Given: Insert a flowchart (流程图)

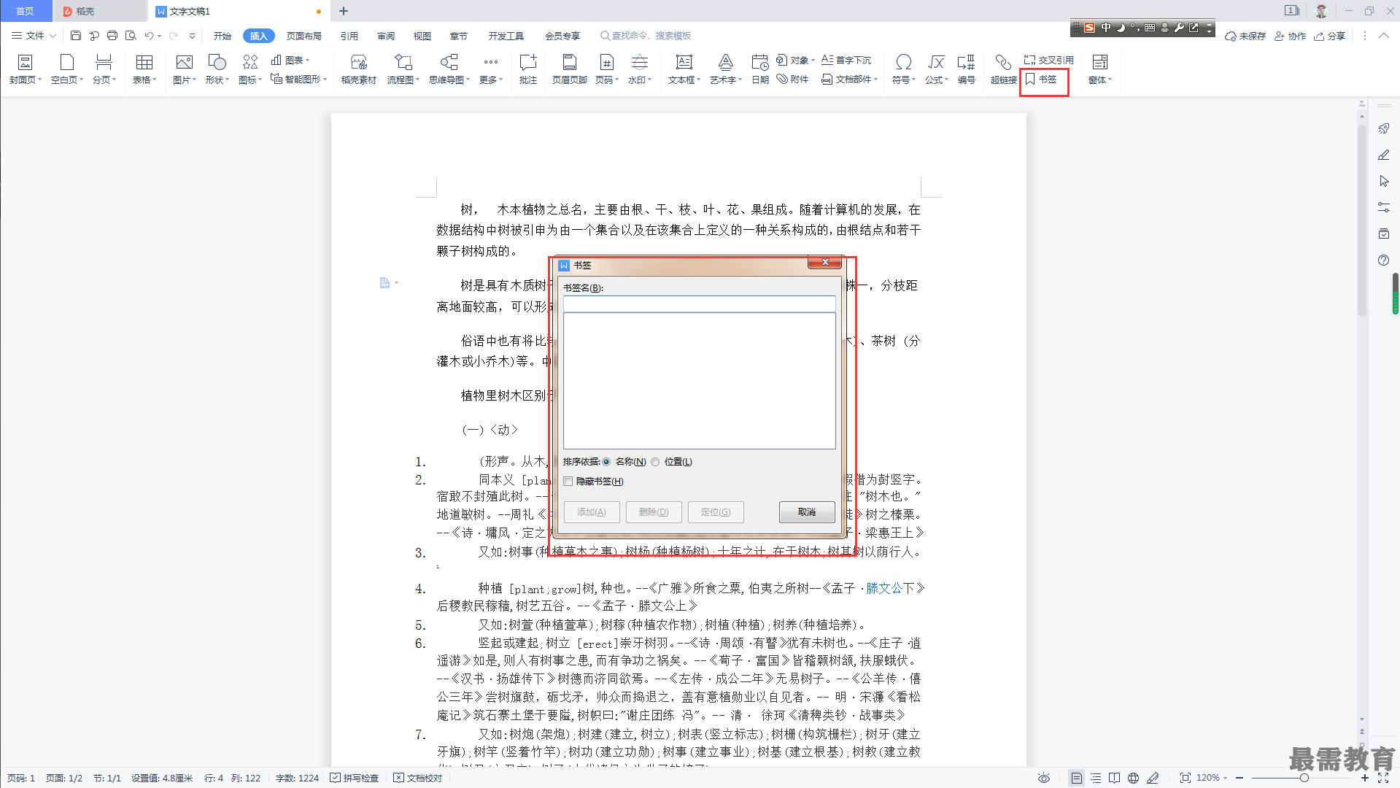Looking at the screenshot, I should click(x=403, y=69).
